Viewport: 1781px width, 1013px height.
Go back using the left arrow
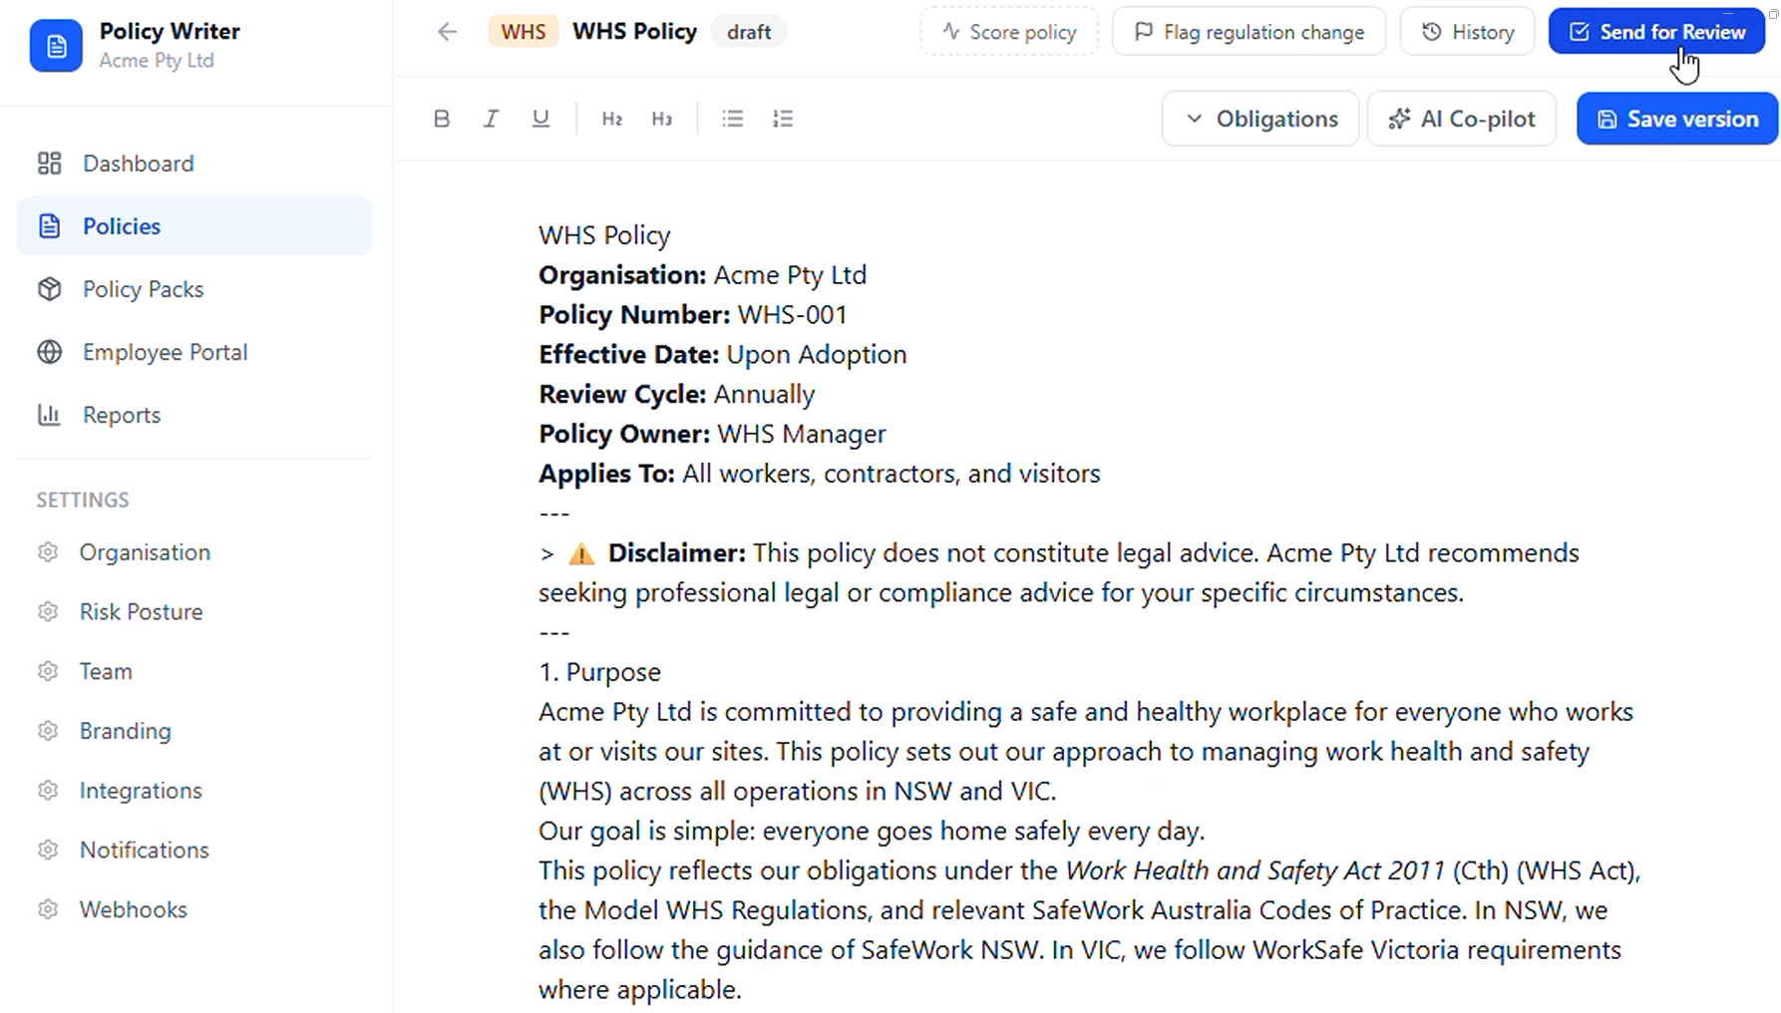447,32
